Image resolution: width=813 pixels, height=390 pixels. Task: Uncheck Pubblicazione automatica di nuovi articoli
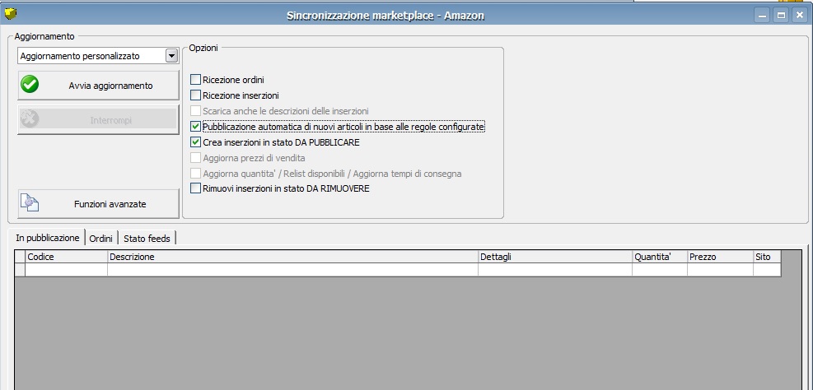pos(195,127)
